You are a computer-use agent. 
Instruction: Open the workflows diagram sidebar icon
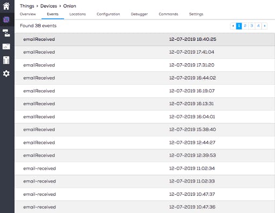[x=6, y=33]
